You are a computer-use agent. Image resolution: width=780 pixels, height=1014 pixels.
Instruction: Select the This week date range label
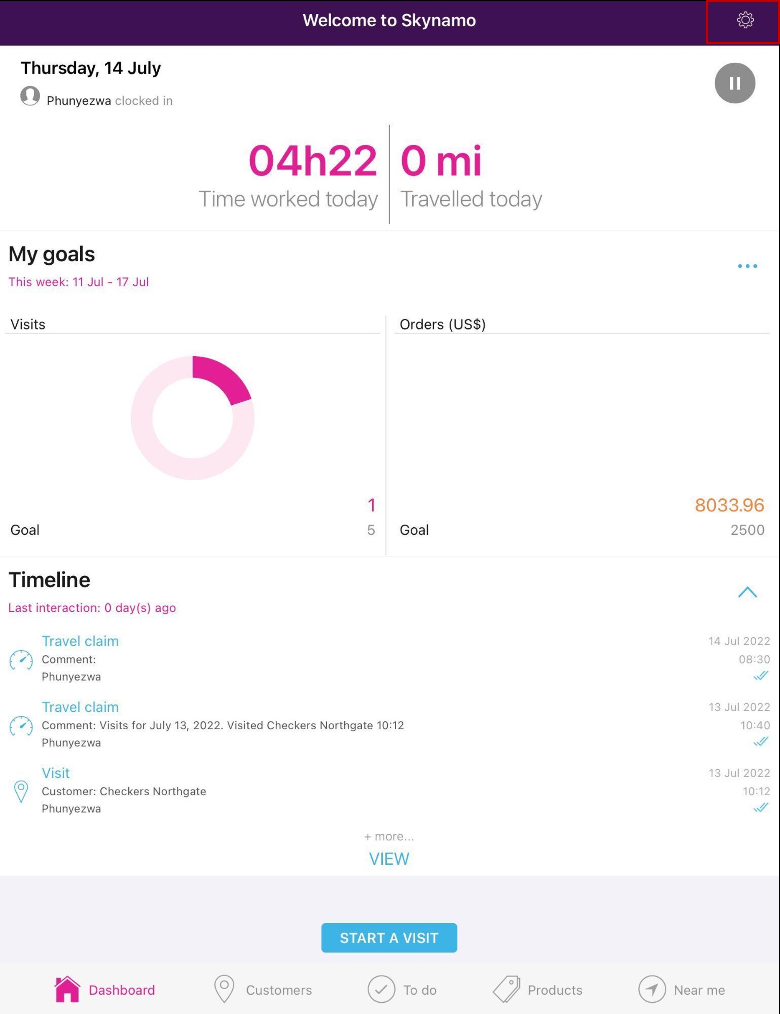[x=79, y=282]
